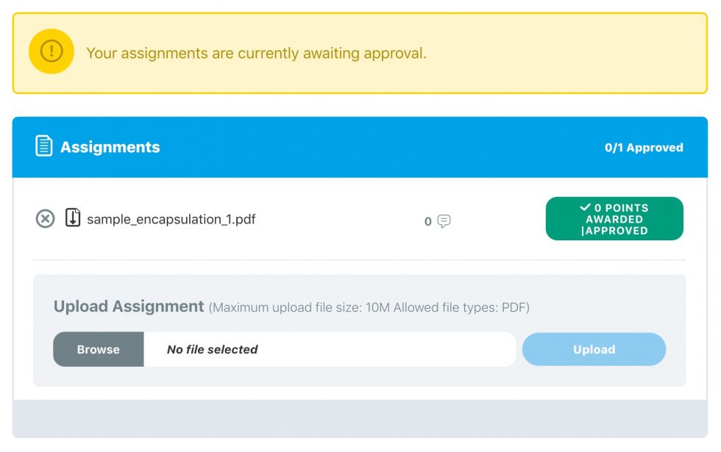This screenshot has width=721, height=452.
Task: Click the circled X to remove the assignment
Action: pos(45,218)
